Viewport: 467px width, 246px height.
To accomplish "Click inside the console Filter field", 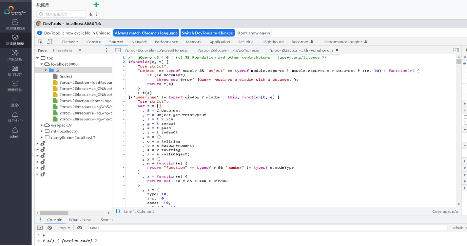I will point(121,228).
